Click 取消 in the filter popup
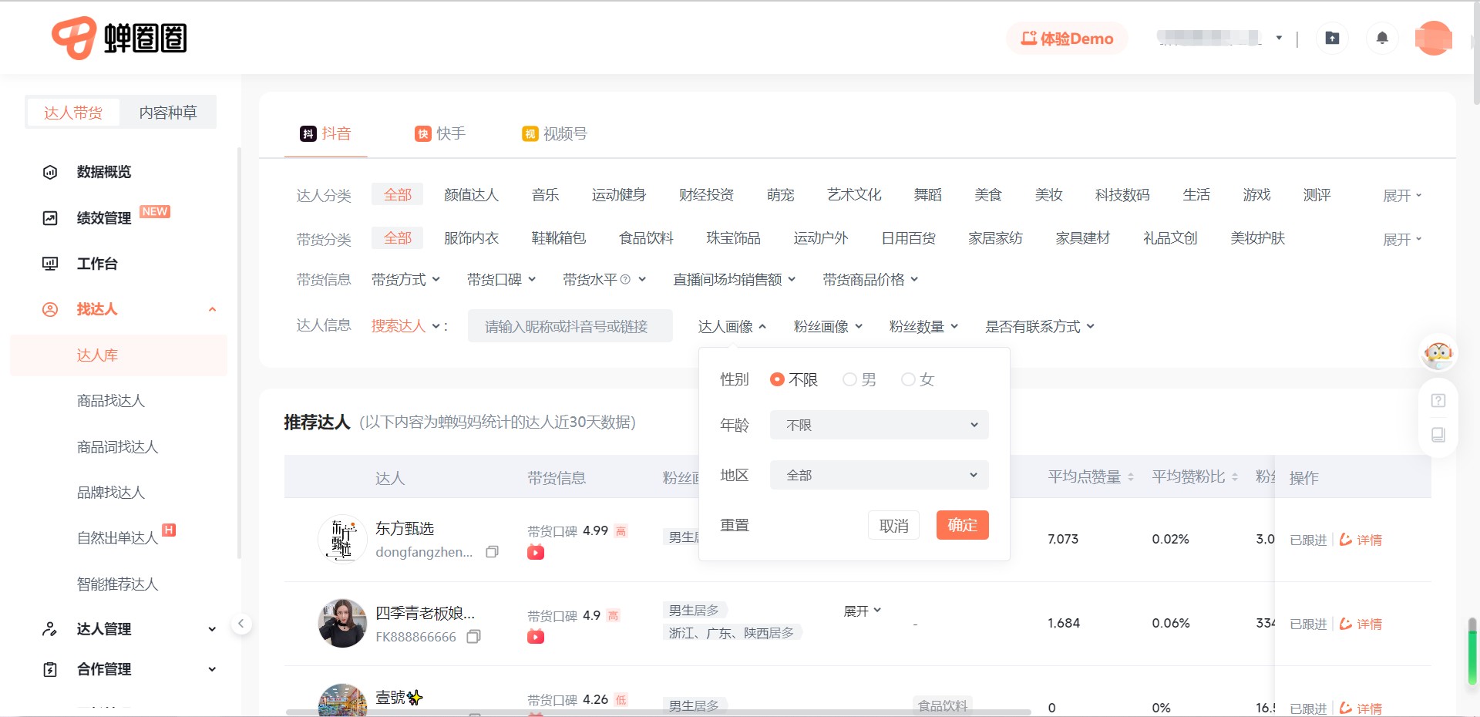This screenshot has width=1480, height=717. click(893, 526)
